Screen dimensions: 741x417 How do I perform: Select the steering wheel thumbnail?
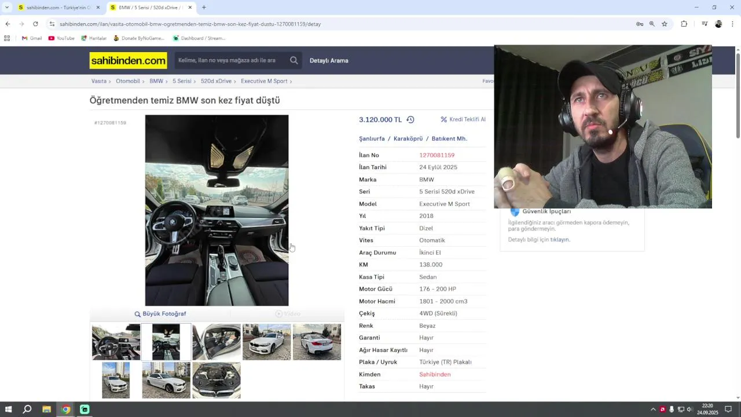116,342
